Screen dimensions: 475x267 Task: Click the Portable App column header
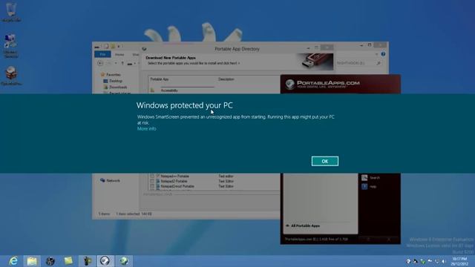160,79
